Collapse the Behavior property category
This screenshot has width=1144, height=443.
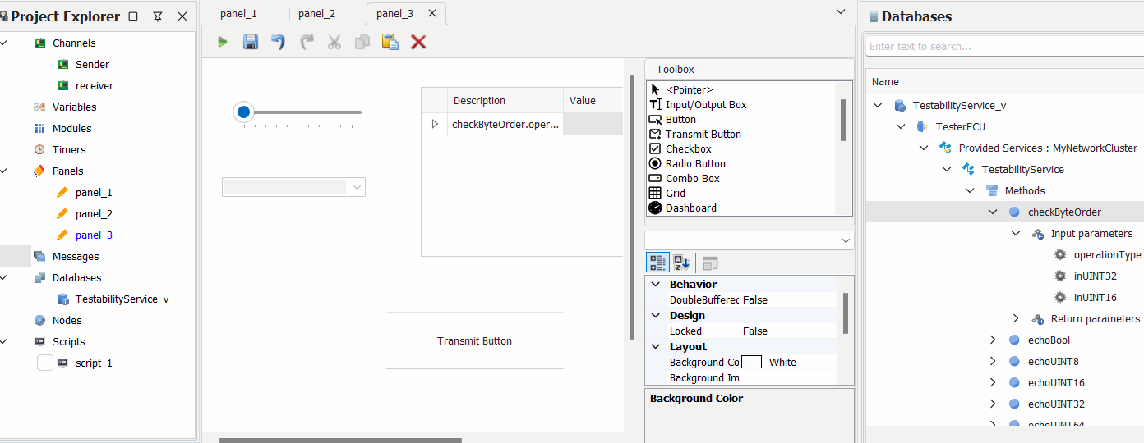coord(656,284)
